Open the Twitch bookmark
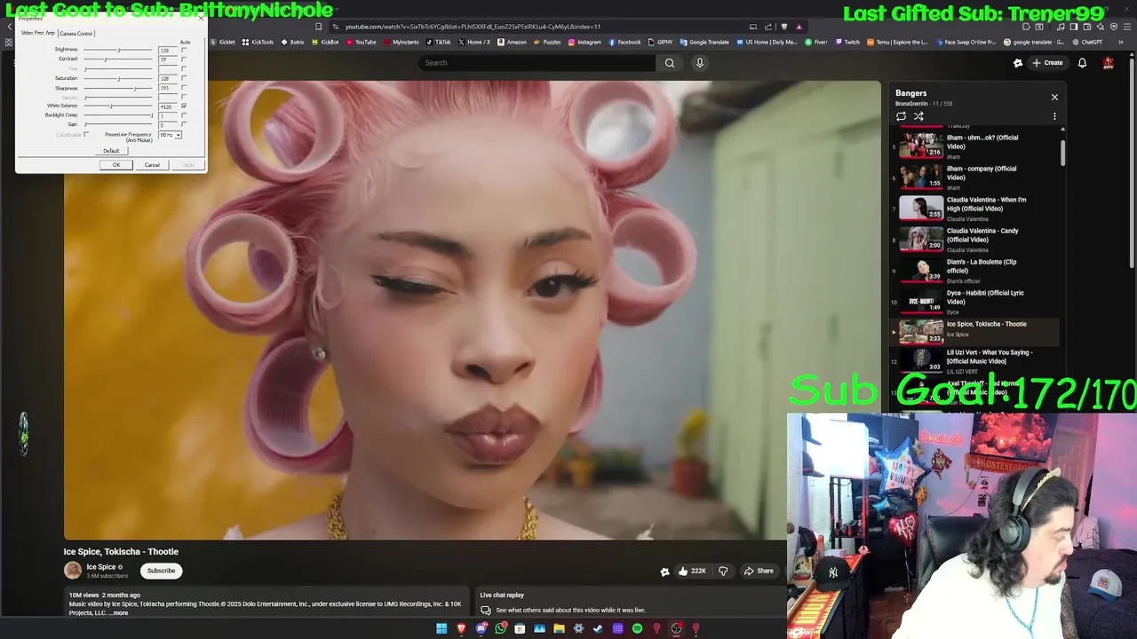1137x639 pixels. pos(847,42)
